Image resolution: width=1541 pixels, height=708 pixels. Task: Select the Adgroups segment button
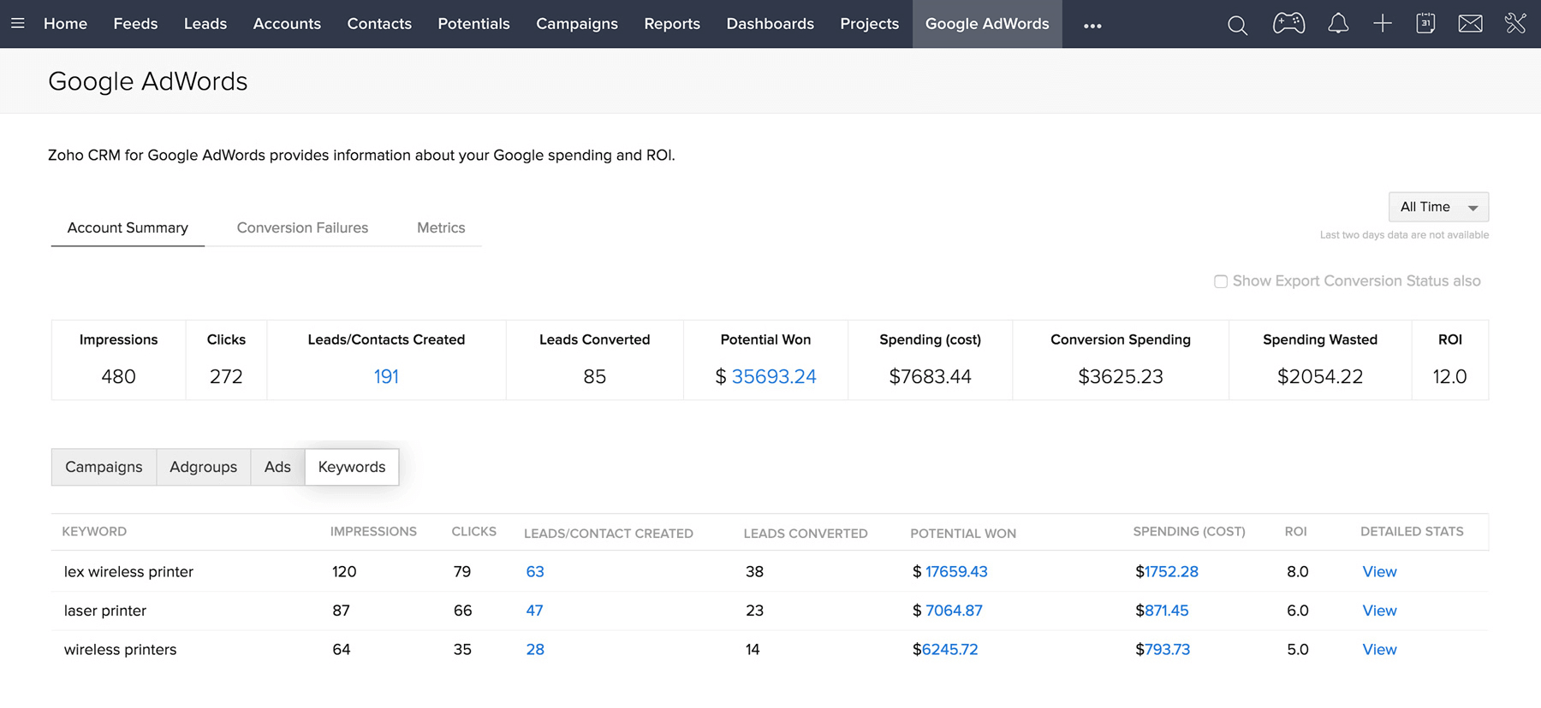tap(203, 467)
